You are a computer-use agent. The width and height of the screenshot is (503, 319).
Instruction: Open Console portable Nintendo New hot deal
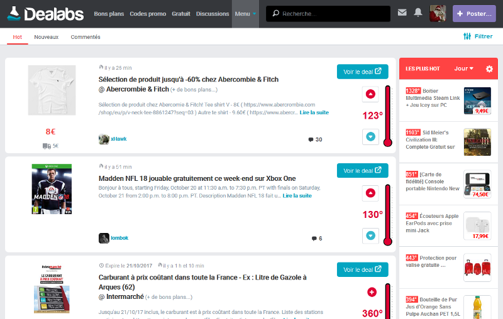click(433, 181)
